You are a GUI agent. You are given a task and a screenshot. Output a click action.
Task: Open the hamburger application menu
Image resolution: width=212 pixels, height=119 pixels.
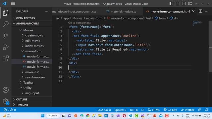tap(13, 4)
